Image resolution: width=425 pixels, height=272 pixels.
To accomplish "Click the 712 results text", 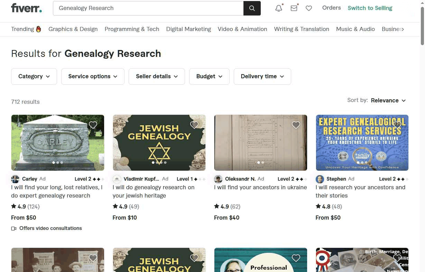I will pyautogui.click(x=25, y=102).
